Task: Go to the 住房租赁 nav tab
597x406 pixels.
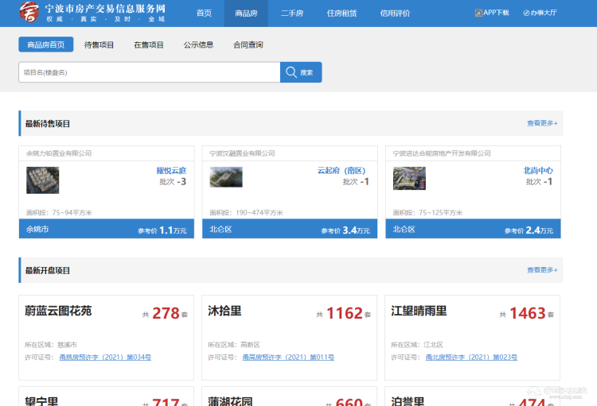Action: coord(341,14)
